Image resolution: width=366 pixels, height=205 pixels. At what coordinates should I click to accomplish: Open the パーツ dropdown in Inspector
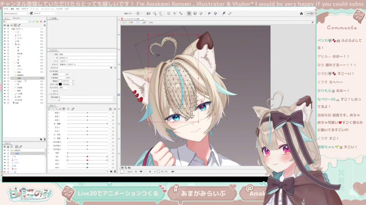pos(87,61)
